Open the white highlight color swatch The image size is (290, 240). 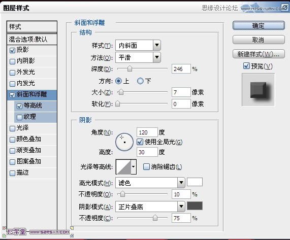pos(195,182)
